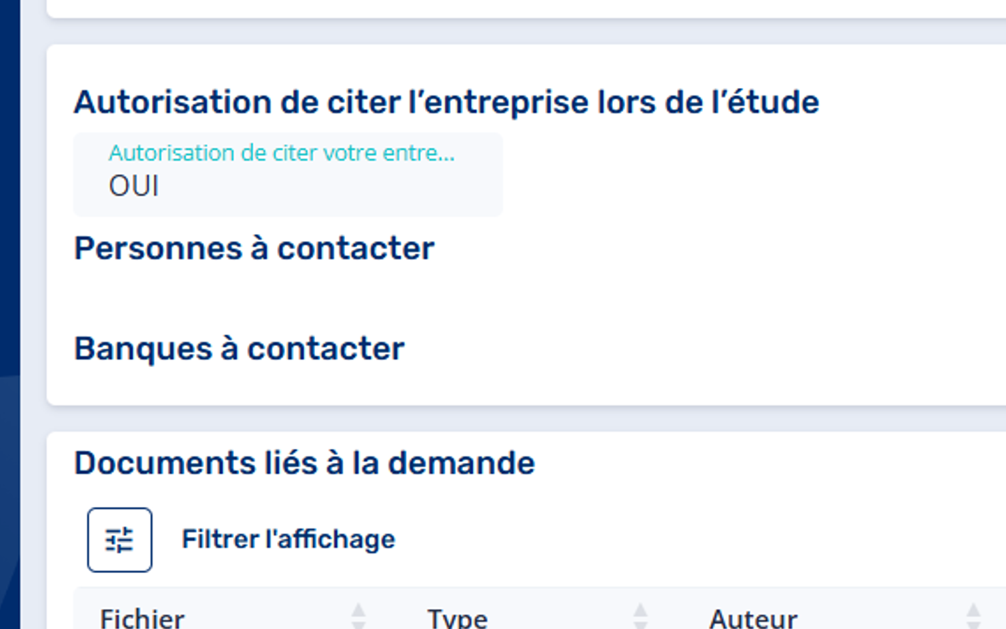
Task: Click the Filtrer l'affichage label
Action: [288, 539]
